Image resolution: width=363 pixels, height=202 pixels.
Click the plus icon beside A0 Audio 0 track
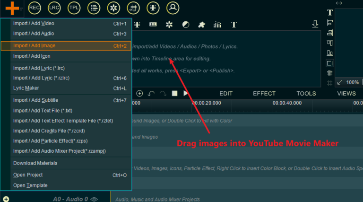pyautogui.click(x=6, y=199)
